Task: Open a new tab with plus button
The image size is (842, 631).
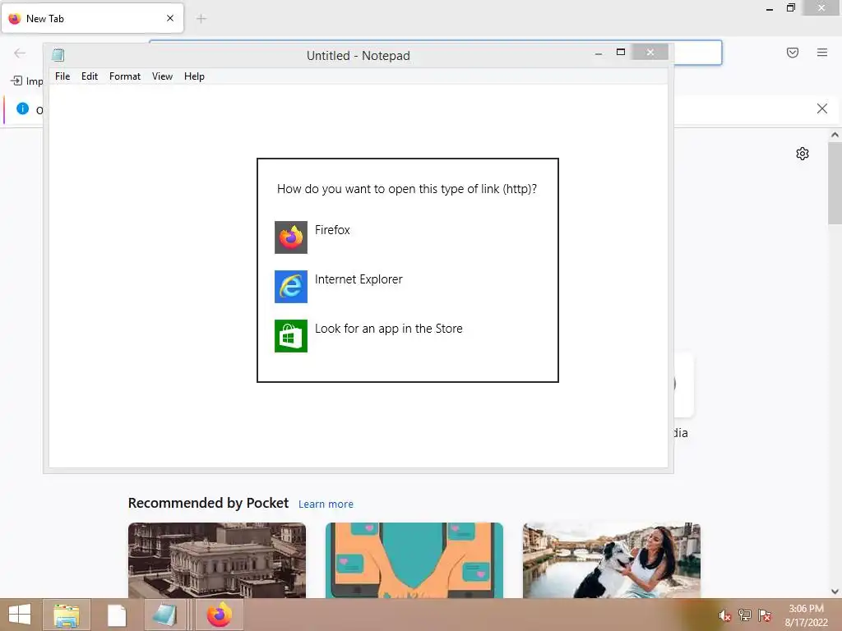Action: (201, 19)
